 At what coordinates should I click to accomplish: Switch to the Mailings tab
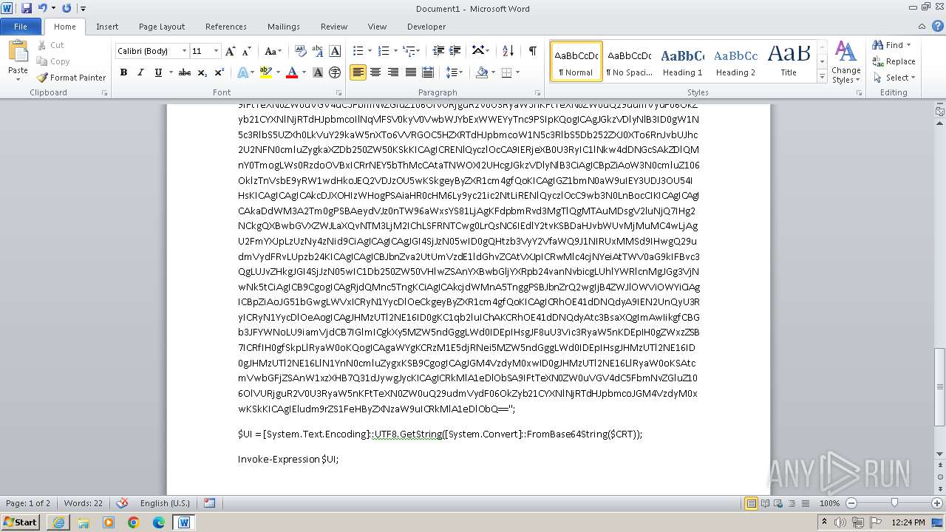284,27
